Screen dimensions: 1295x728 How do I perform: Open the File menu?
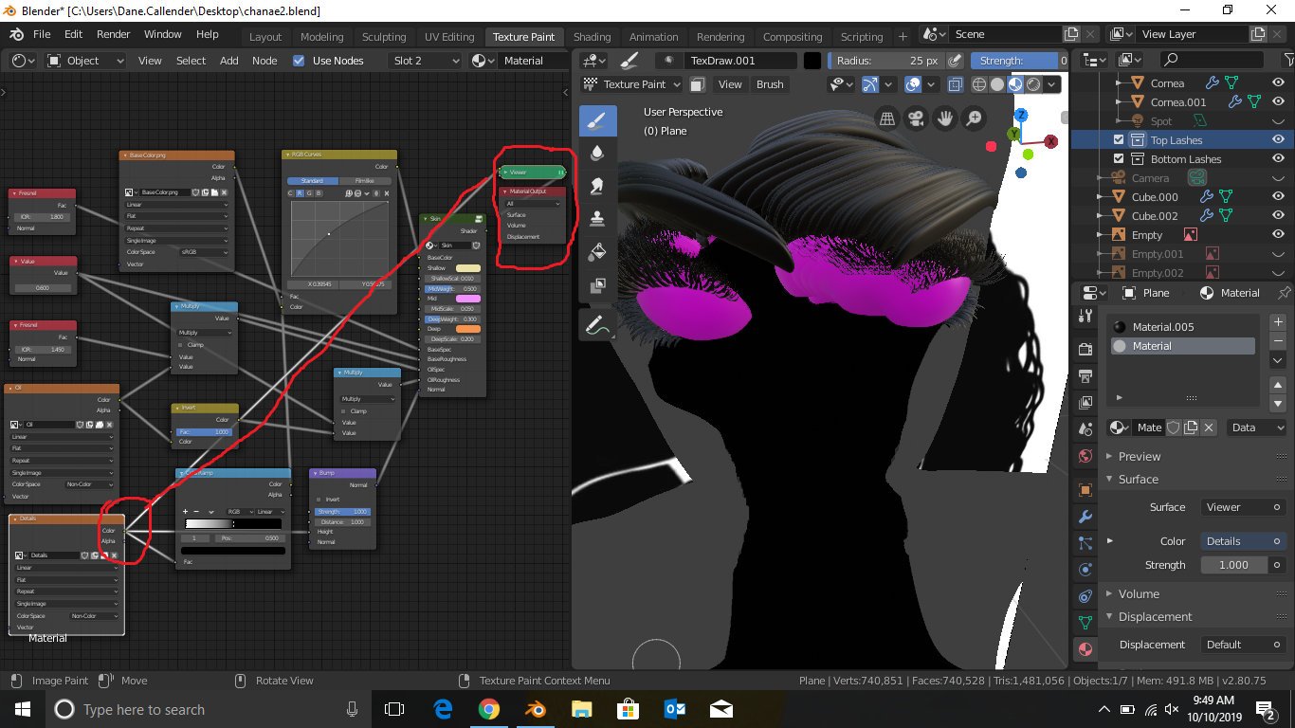(42, 34)
